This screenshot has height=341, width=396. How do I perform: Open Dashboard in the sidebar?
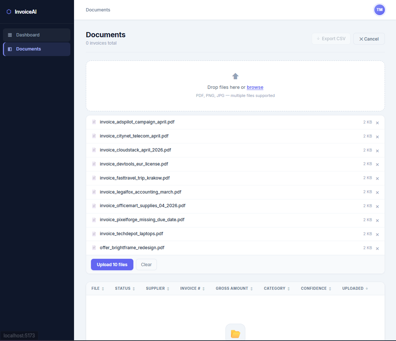36,35
